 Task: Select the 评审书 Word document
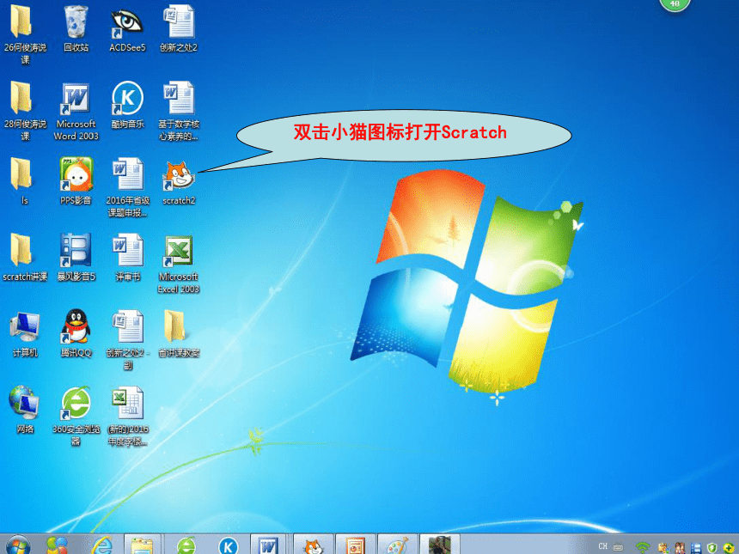128,250
